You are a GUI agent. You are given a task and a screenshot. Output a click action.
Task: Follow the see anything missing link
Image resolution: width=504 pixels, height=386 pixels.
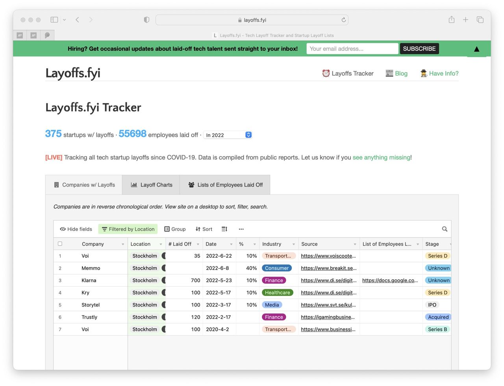[381, 157]
